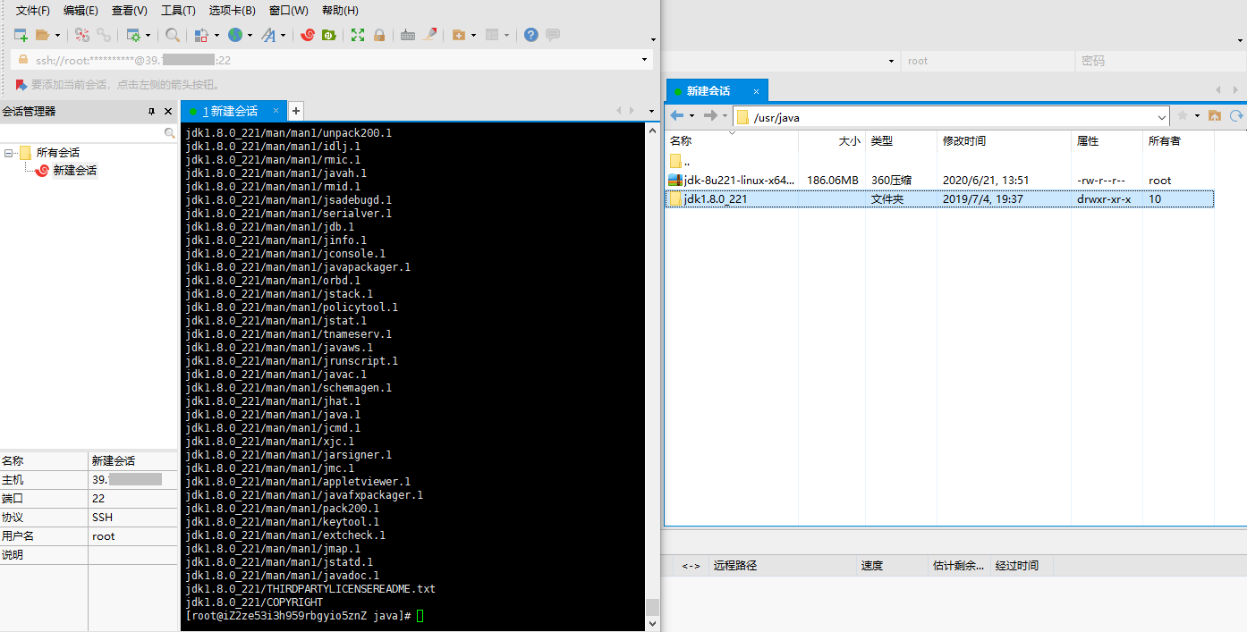Viewport: 1247px width, 632px height.
Task: Open dropdown beside Properties gear icon
Action: [148, 35]
